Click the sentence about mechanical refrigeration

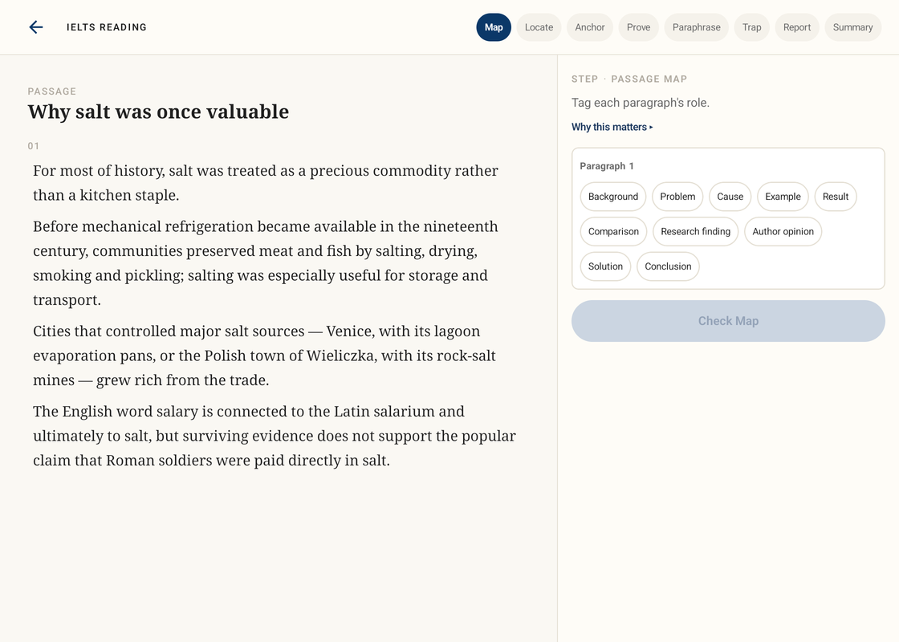(266, 263)
